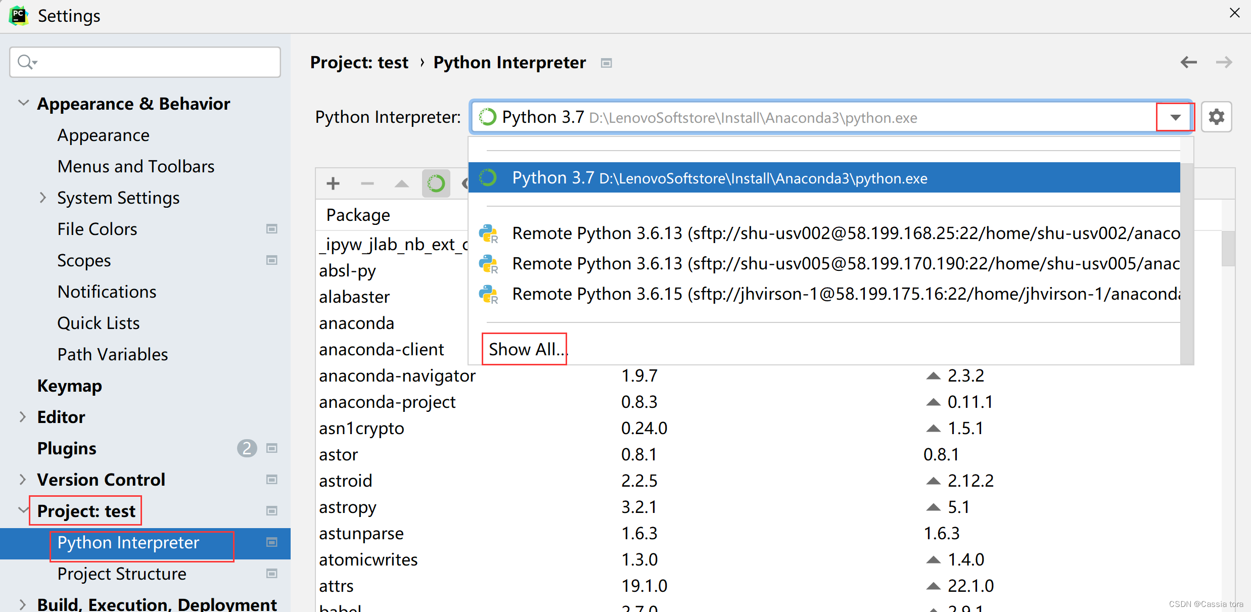Click Project: test breadcrumb
This screenshot has width=1251, height=612.
[359, 62]
